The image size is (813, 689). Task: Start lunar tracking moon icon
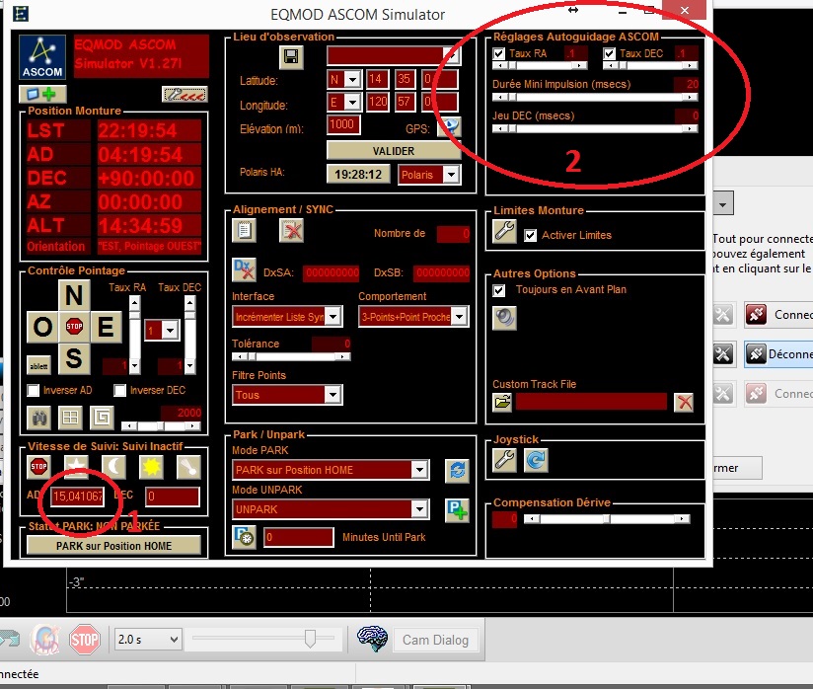click(114, 467)
